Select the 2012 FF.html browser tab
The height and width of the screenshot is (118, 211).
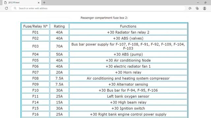22,3
